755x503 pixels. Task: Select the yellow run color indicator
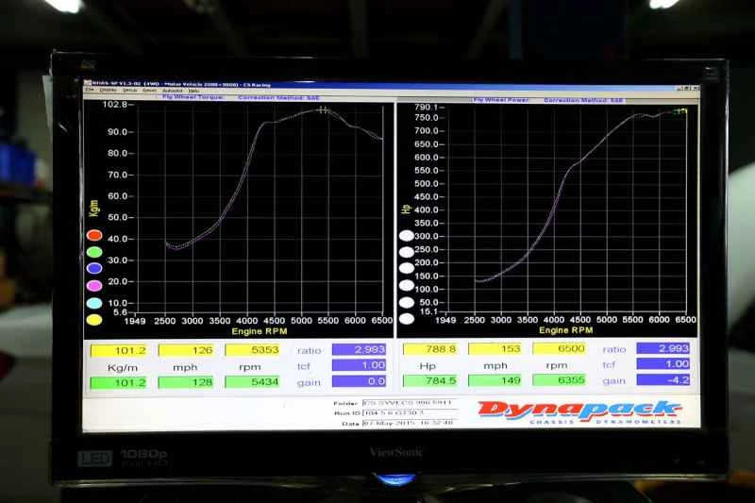click(x=94, y=320)
